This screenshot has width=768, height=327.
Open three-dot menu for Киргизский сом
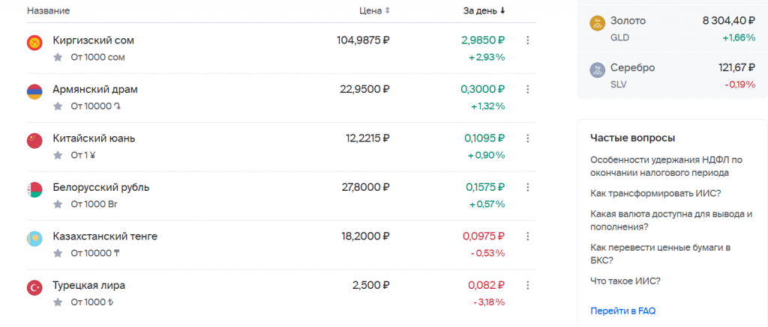527,40
